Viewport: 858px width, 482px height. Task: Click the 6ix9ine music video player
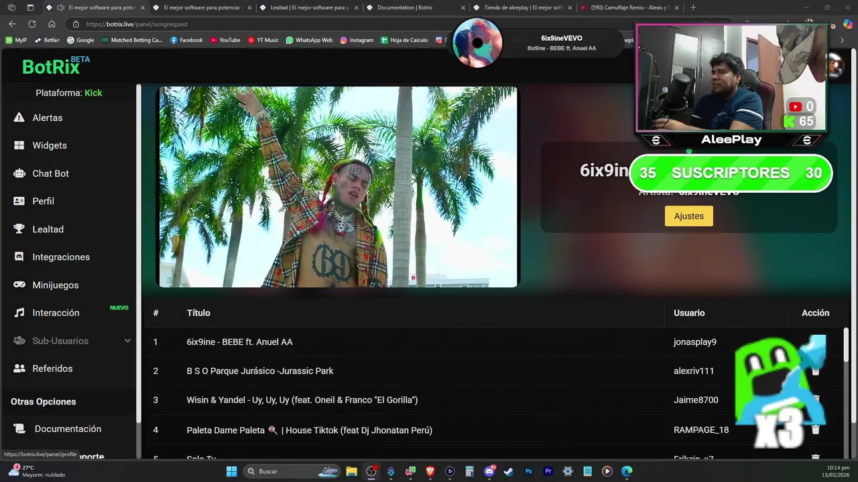tap(338, 187)
